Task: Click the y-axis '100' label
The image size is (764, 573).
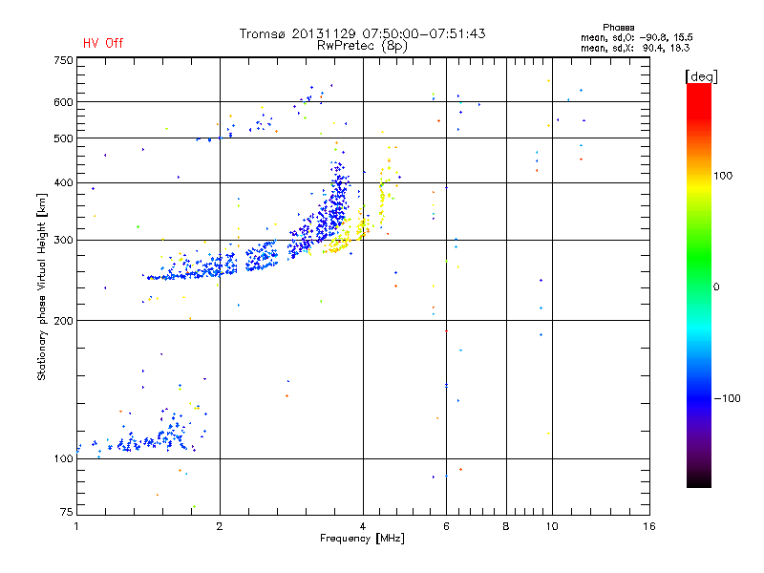Action: coord(63,459)
